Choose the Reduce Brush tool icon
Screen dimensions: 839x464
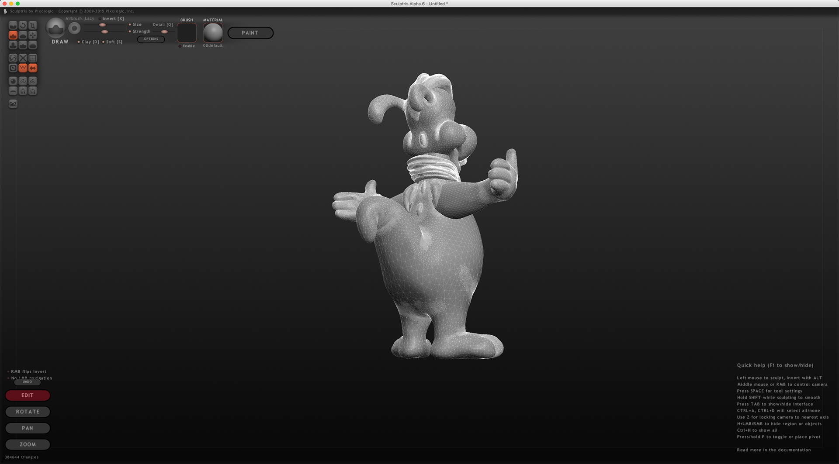[x=13, y=58]
